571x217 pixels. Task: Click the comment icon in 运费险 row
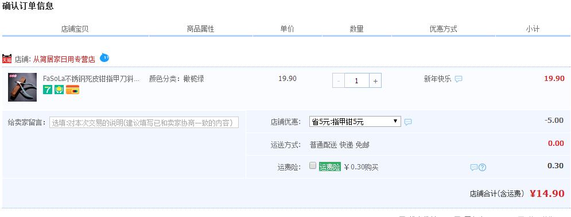click(474, 168)
